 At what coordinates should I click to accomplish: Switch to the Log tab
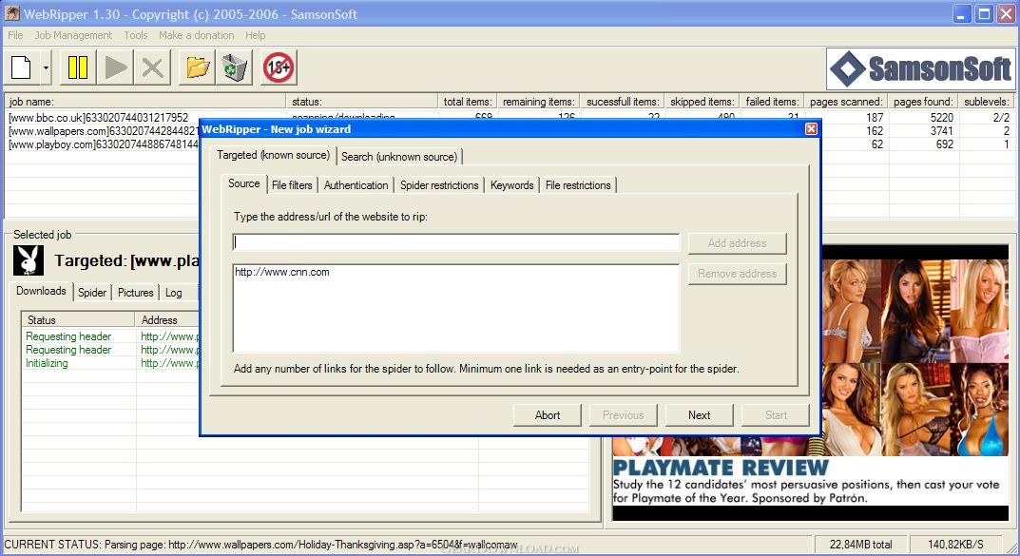[x=174, y=293]
